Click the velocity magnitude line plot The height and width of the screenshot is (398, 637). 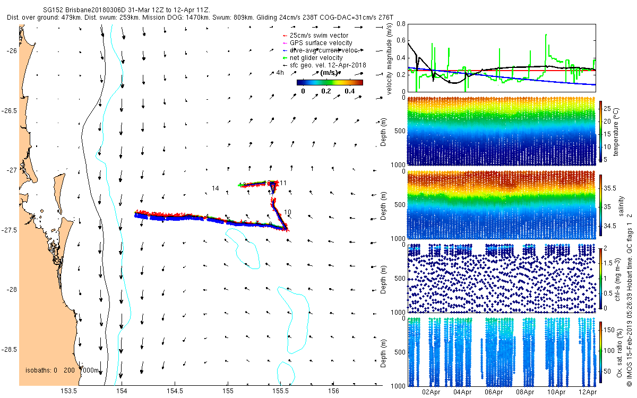[x=502, y=57]
